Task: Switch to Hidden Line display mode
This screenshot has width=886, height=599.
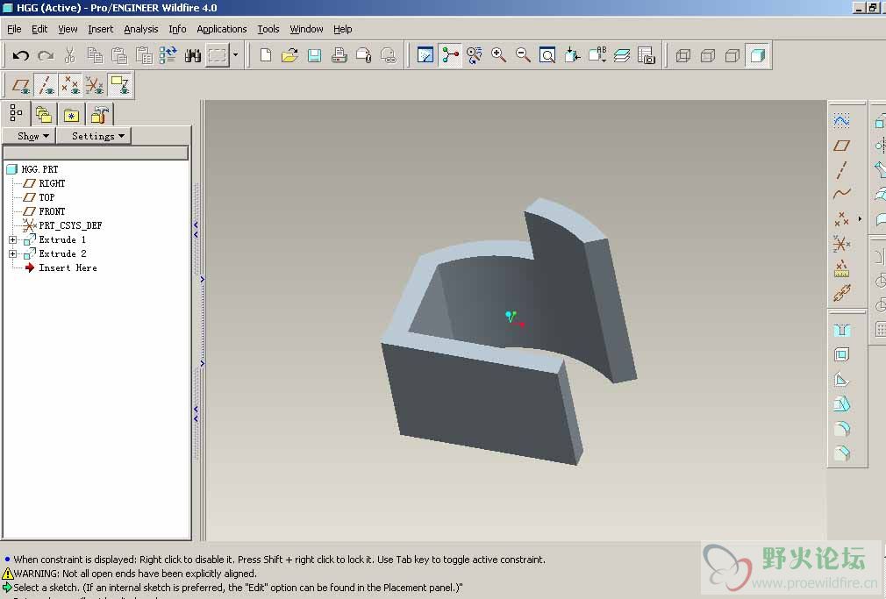Action: [x=707, y=55]
